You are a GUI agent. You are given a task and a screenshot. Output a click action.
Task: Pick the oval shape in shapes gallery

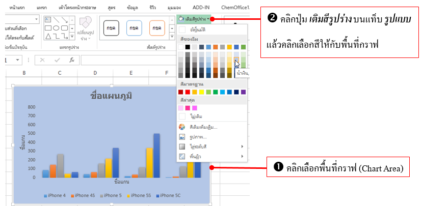click(x=57, y=27)
